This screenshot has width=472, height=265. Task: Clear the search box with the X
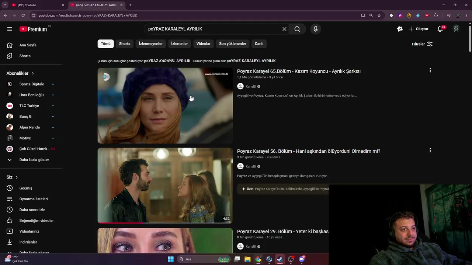point(284,29)
